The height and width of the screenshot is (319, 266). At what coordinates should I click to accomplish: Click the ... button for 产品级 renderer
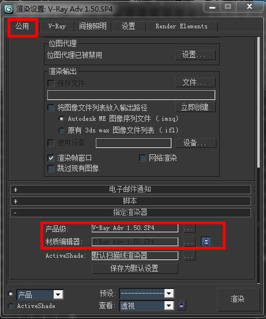(189, 228)
